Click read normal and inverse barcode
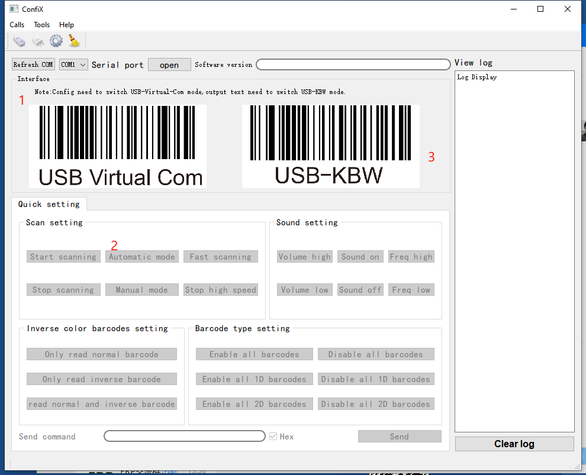 102,403
